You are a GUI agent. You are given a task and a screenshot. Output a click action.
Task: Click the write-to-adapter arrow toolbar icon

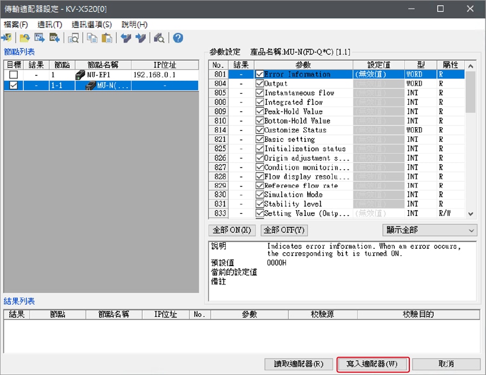[140, 38]
